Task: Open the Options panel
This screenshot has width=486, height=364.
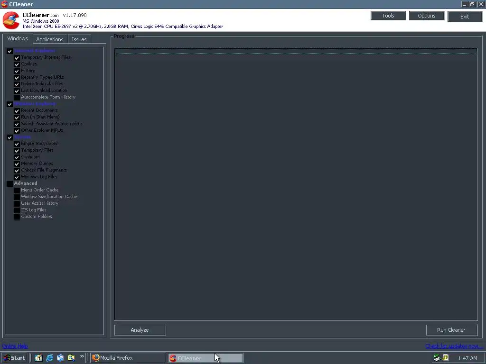Action: tap(427, 16)
